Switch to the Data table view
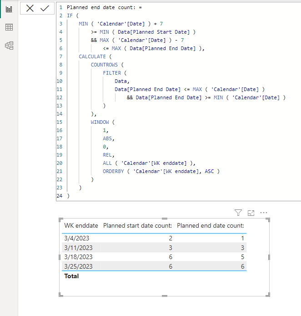 [9, 27]
